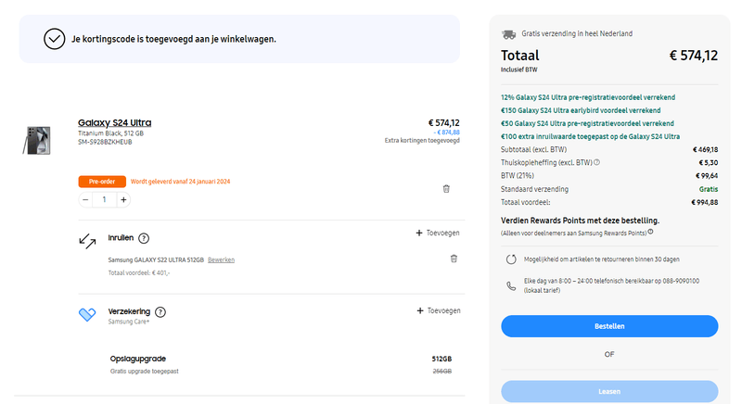Open the Inruilen help tooltip
Image resolution: width=742 pixels, height=404 pixels.
click(144, 238)
